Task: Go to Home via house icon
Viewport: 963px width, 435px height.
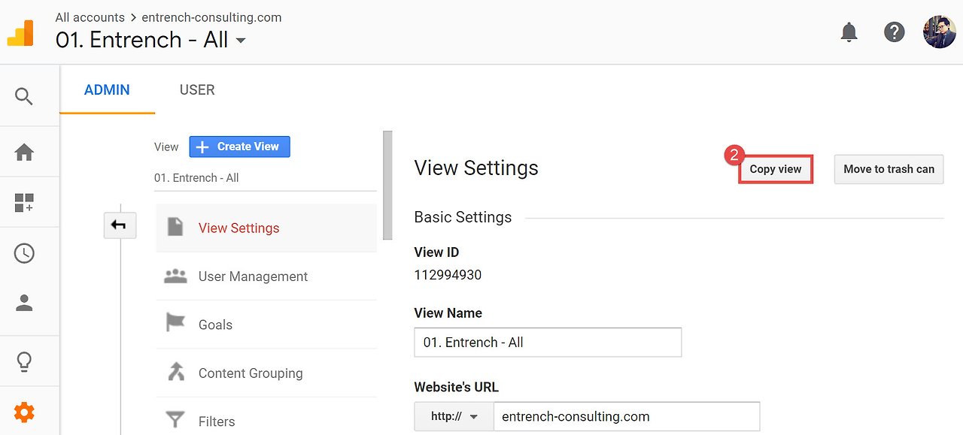Action: 24,153
